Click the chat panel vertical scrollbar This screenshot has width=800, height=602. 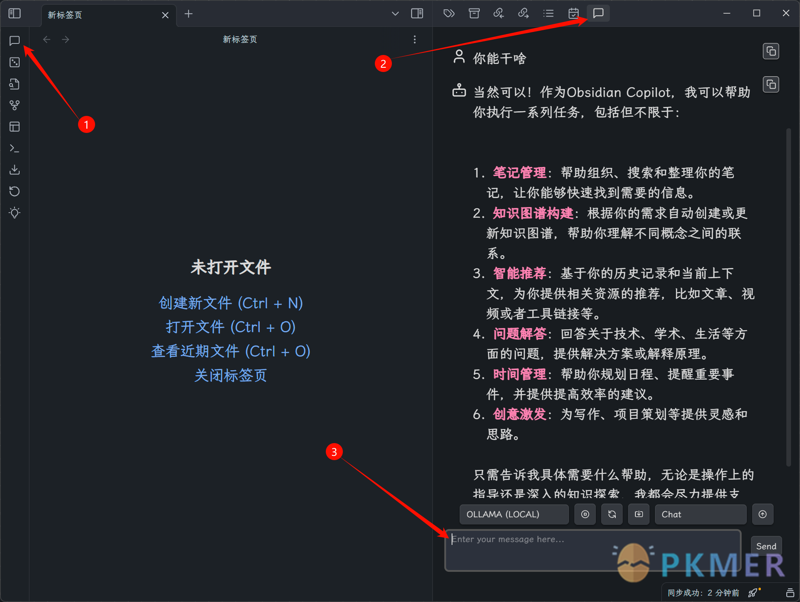[788, 298]
